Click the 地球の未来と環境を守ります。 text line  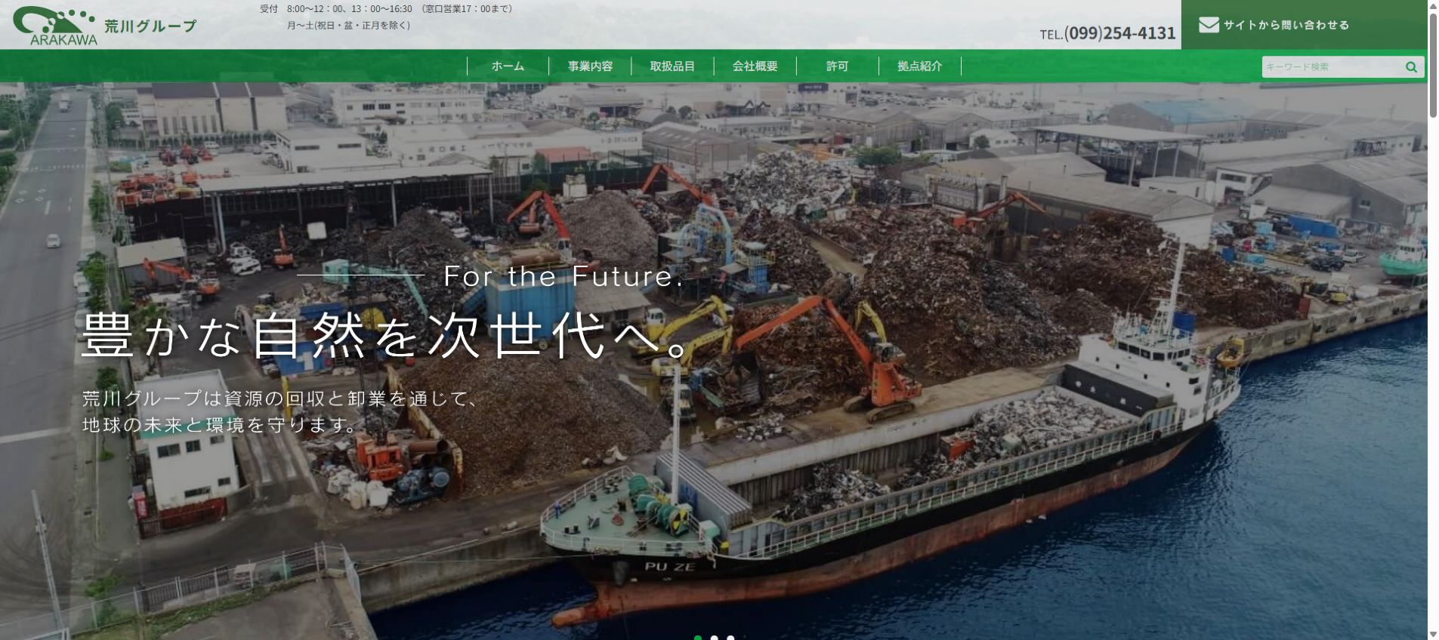click(220, 425)
